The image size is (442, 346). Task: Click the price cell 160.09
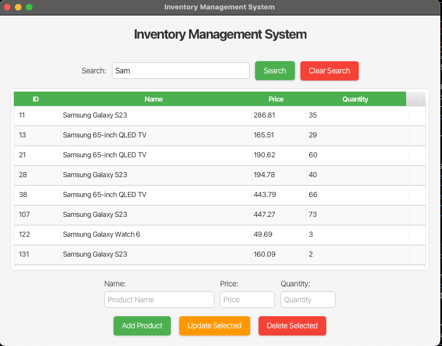tap(279, 254)
